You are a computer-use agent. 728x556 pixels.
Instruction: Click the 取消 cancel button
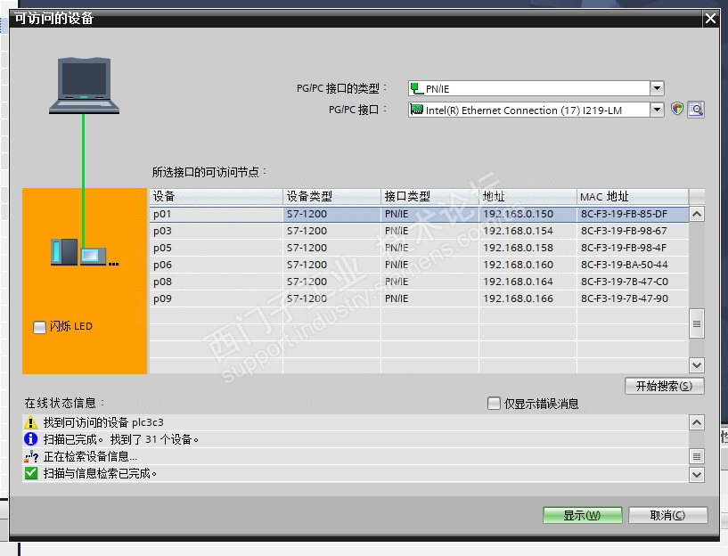(x=668, y=515)
